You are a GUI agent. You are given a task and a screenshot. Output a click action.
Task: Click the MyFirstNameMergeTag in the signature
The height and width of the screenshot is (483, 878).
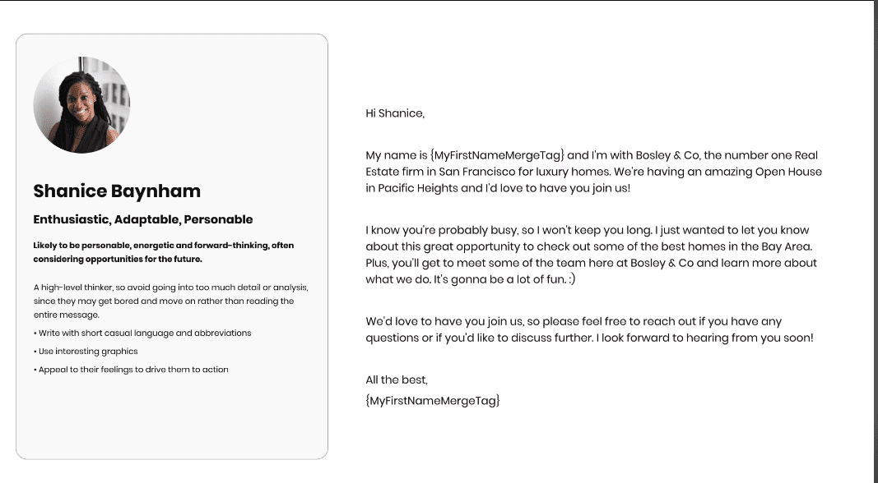click(x=433, y=401)
